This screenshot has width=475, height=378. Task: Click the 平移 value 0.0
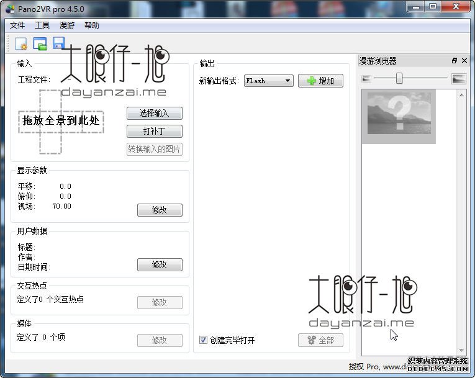[x=65, y=186]
